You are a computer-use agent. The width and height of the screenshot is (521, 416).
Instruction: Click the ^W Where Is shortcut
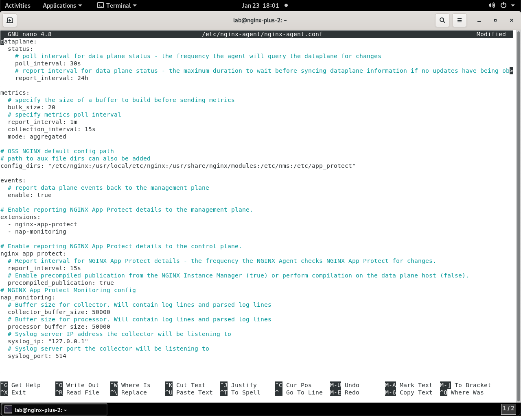[x=131, y=385]
